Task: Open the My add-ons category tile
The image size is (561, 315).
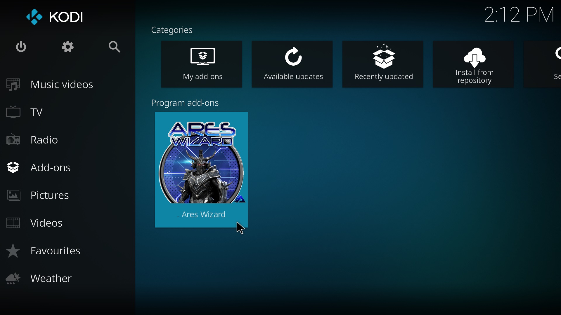Action: (202, 64)
